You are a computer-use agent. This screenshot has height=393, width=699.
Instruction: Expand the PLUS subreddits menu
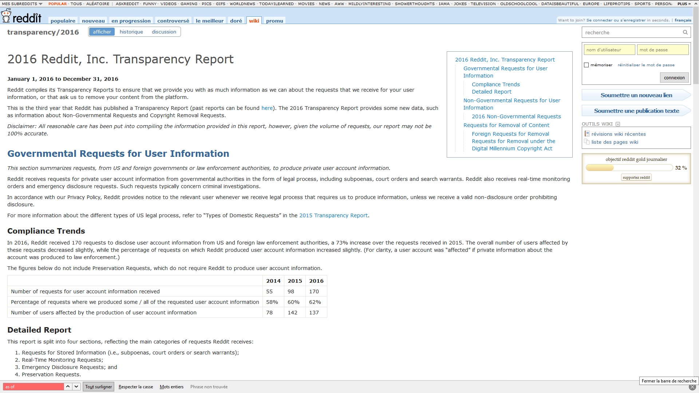[683, 4]
